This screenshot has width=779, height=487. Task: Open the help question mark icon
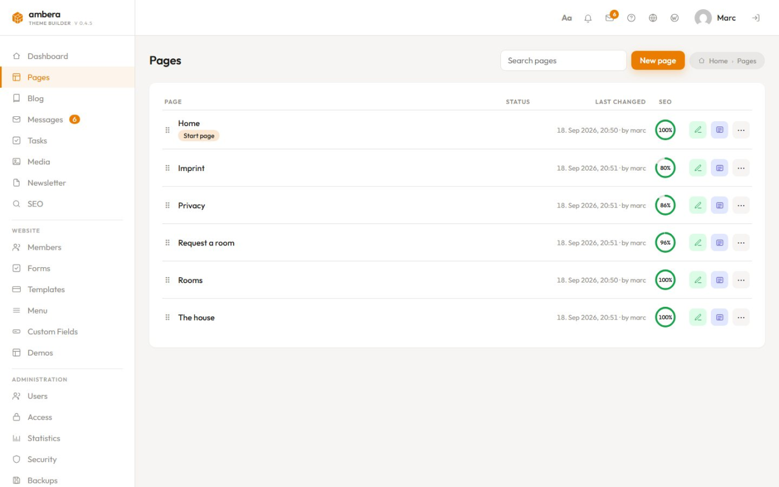point(631,18)
